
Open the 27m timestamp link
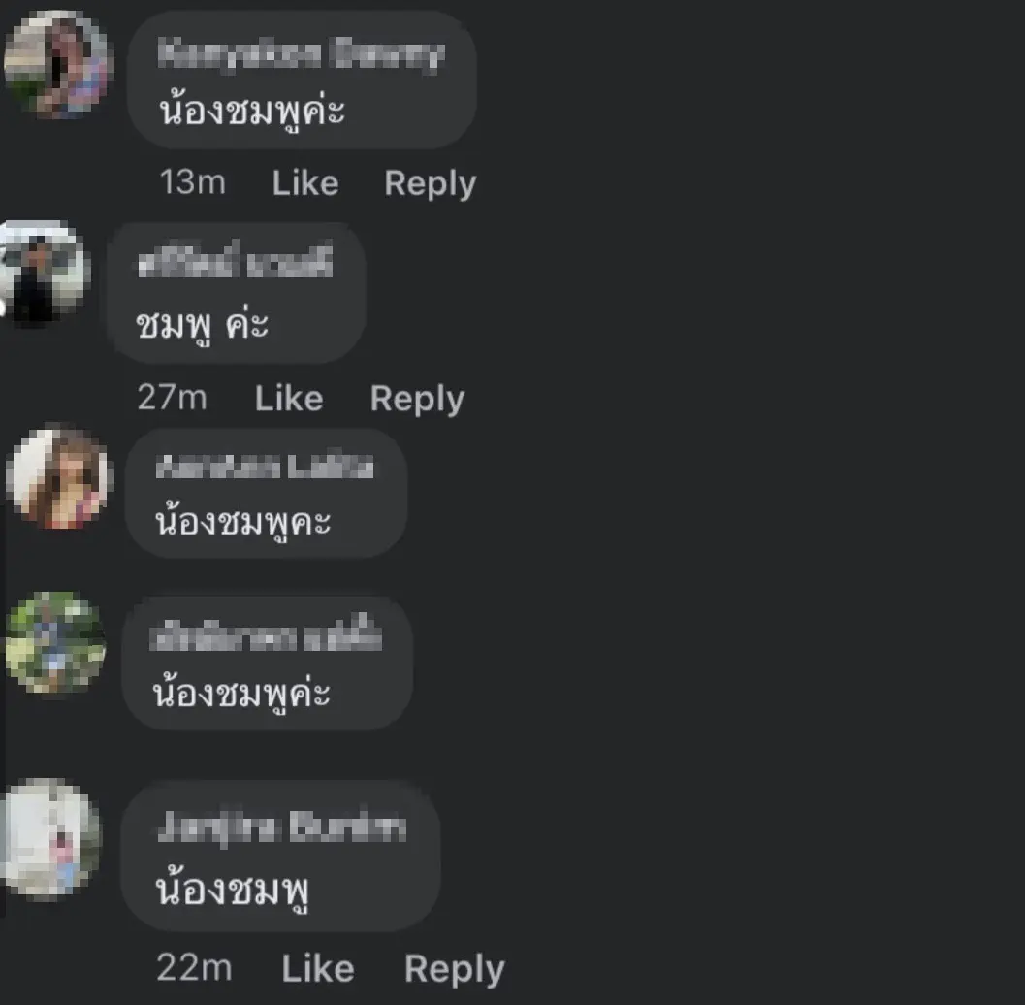[173, 398]
